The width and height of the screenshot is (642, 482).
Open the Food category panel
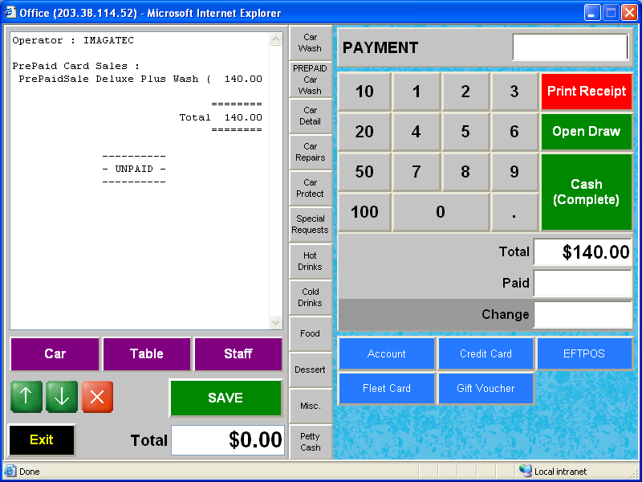(x=311, y=333)
